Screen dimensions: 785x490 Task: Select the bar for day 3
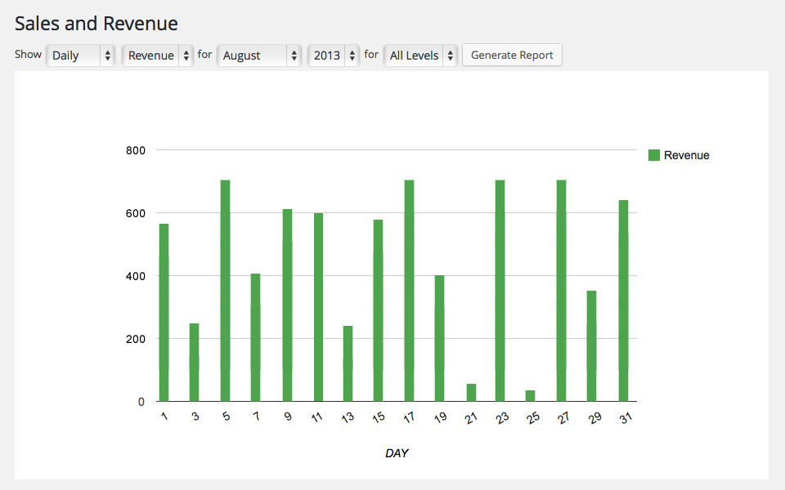pos(195,363)
